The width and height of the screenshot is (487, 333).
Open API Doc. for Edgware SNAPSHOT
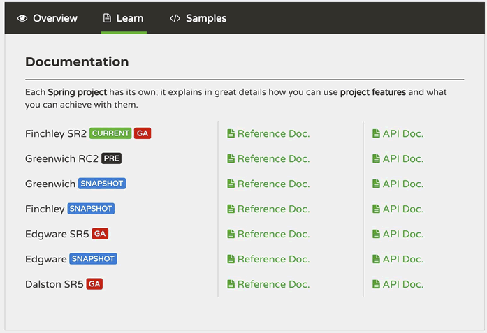[403, 259]
